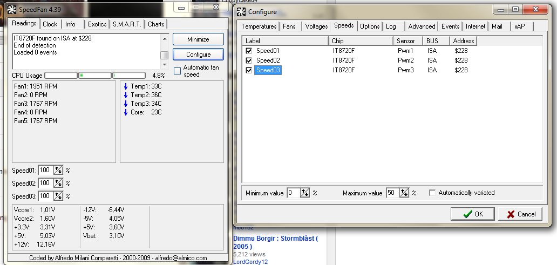Image resolution: width=557 pixels, height=265 pixels.
Task: Uncheck the Speed02 checkbox
Action: click(249, 60)
